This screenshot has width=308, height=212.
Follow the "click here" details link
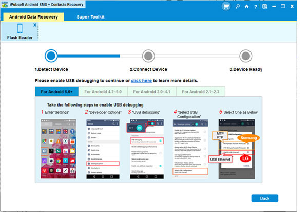(x=141, y=81)
